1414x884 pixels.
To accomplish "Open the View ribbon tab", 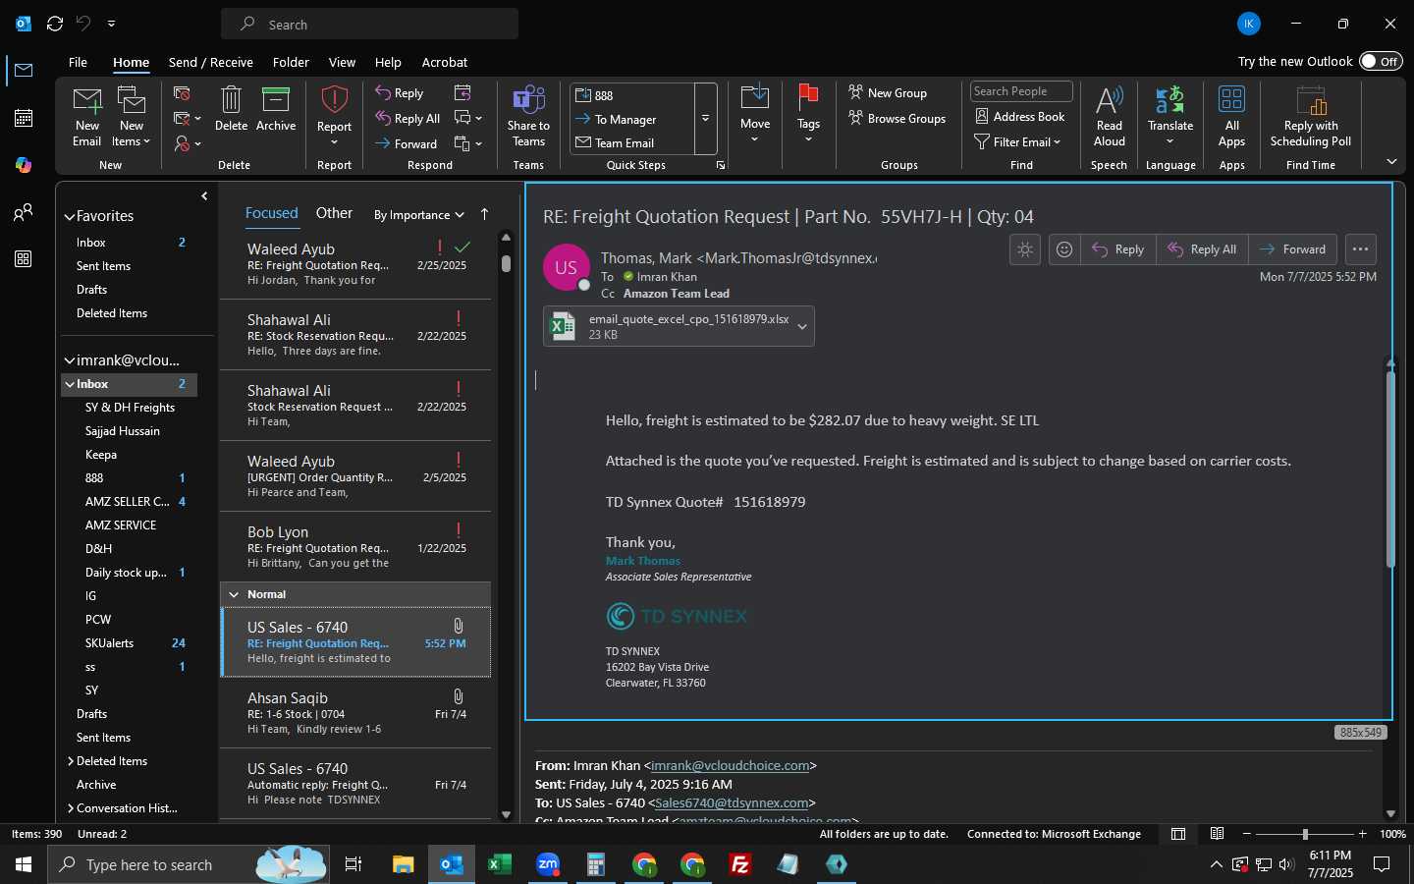I will click(342, 62).
